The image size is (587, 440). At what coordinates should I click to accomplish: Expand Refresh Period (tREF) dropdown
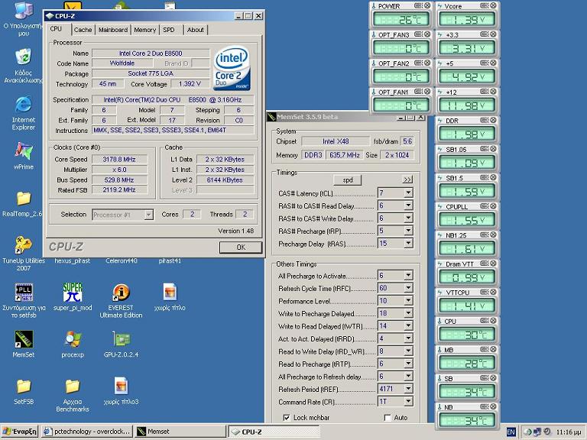click(408, 389)
